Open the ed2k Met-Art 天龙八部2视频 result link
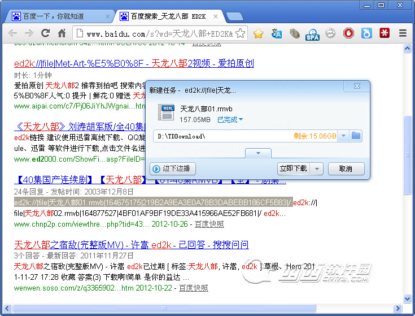Viewport: 415px width, 316px height. click(134, 63)
